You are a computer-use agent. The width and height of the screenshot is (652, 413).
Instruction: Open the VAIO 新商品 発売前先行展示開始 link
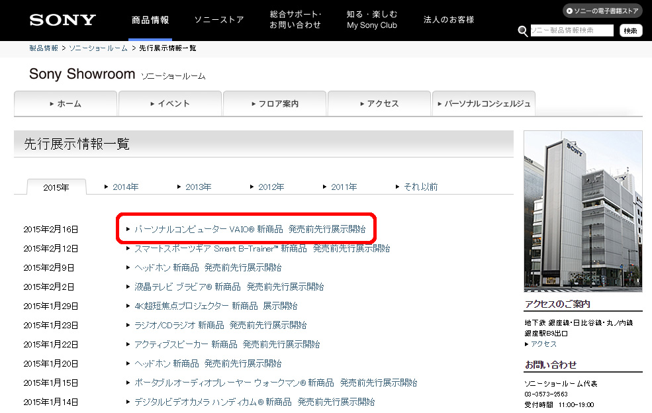point(250,229)
